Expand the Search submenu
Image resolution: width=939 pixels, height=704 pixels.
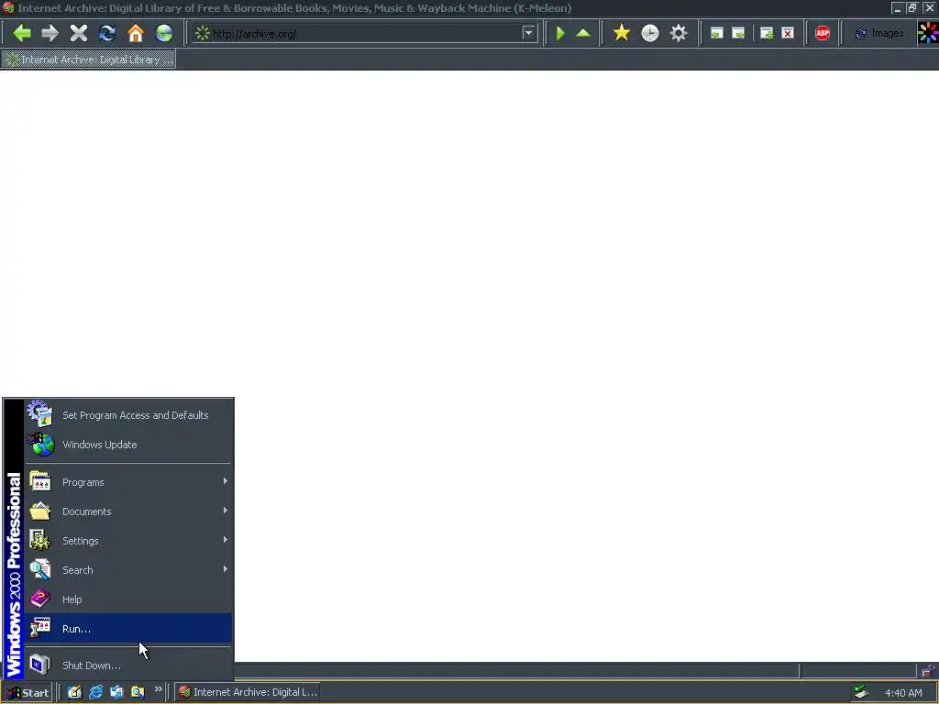[x=128, y=570]
